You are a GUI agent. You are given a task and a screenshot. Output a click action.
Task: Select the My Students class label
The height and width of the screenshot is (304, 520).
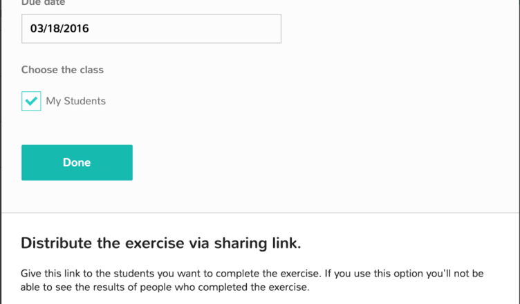(75, 101)
